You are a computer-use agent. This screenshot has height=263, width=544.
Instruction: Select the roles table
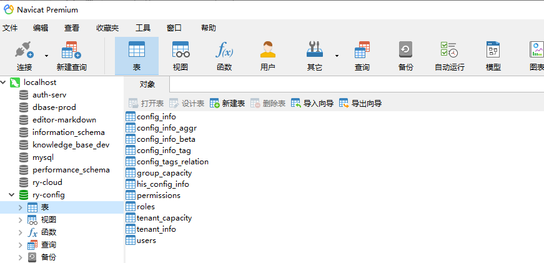(146, 206)
